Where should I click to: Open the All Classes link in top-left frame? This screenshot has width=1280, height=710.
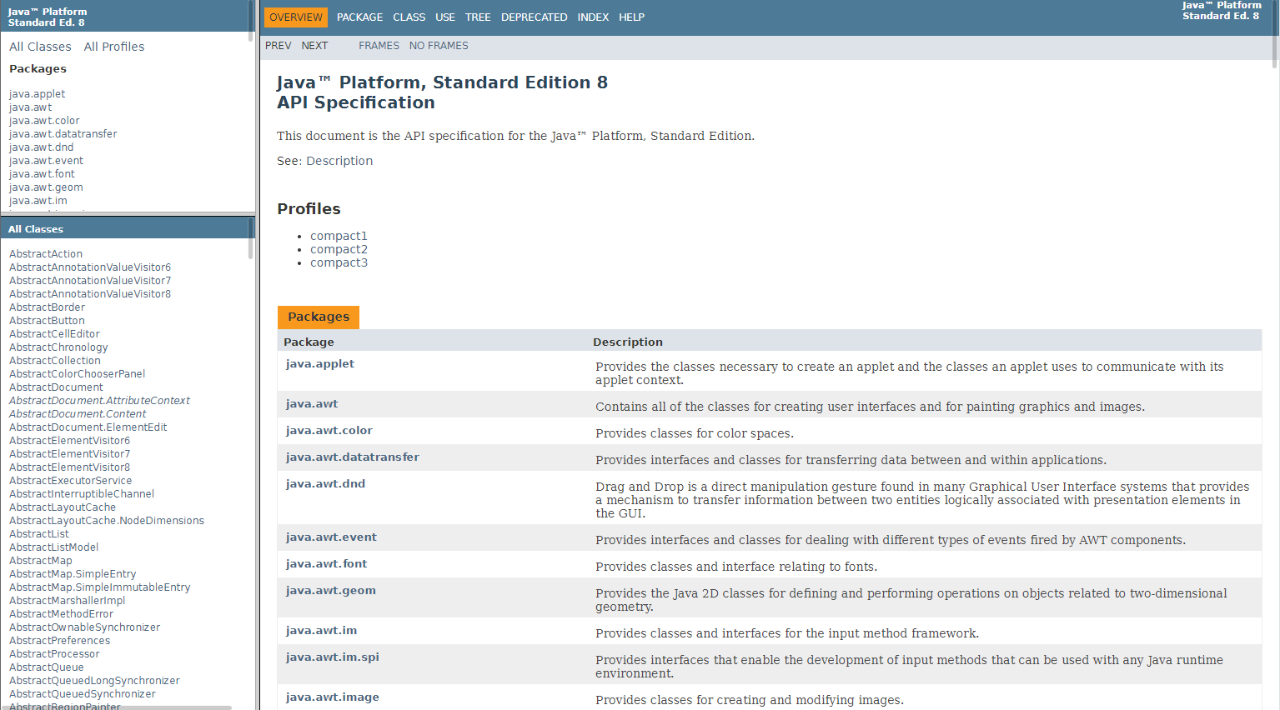point(40,47)
